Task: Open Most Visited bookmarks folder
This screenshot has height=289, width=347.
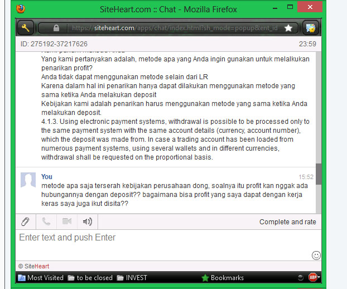Action: click(41, 278)
